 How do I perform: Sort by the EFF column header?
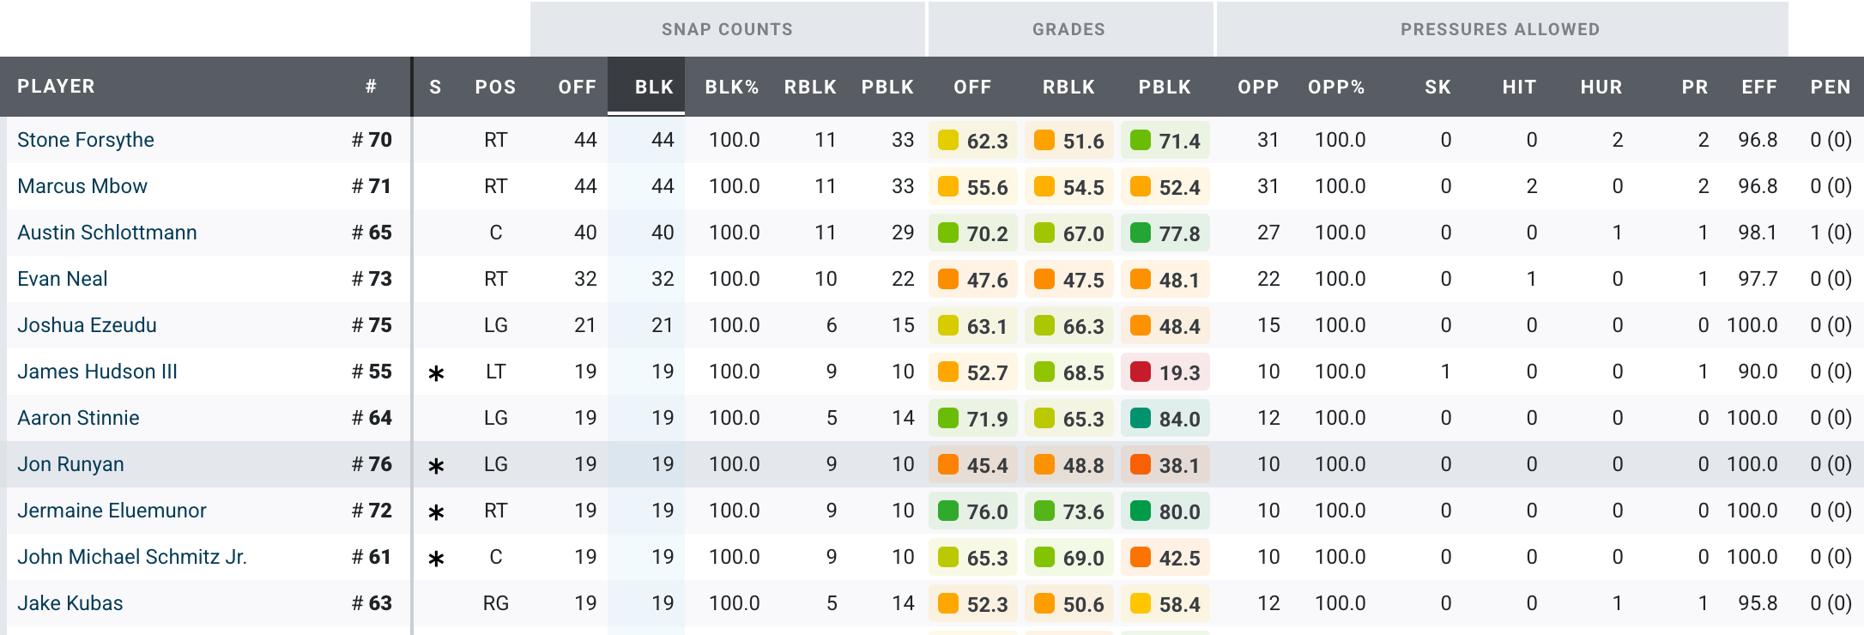[x=1758, y=87]
